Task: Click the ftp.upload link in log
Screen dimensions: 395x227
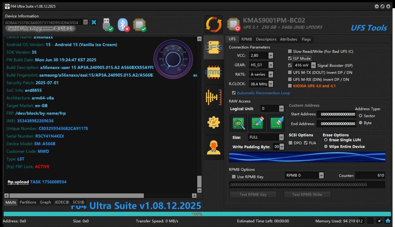Action: tap(18, 182)
